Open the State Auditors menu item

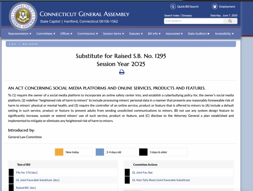click(x=199, y=34)
